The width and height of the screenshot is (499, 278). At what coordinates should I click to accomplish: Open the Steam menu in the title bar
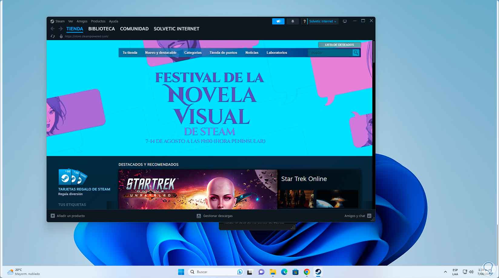[x=60, y=21]
